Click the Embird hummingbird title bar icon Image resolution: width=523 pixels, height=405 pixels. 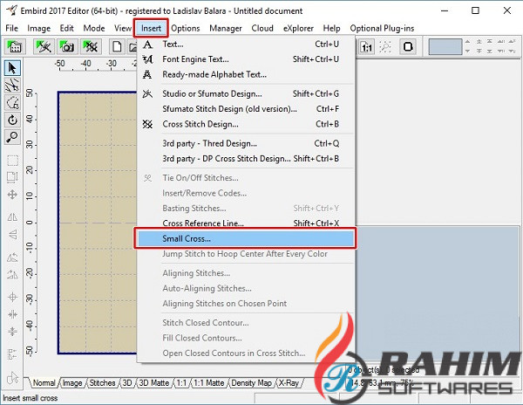(x=11, y=10)
